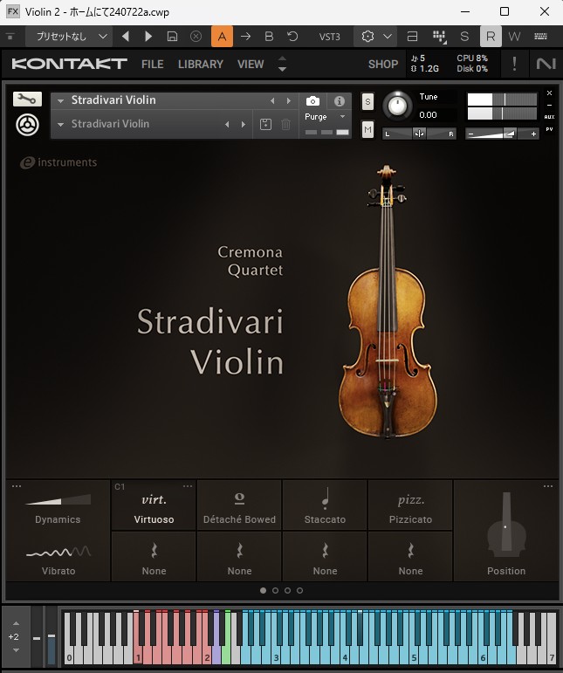The image size is (563, 673).
Task: Copy A to B with the arrow icon
Action: pos(245,37)
